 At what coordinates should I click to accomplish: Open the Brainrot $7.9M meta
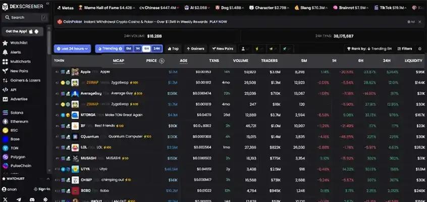coord(351,8)
